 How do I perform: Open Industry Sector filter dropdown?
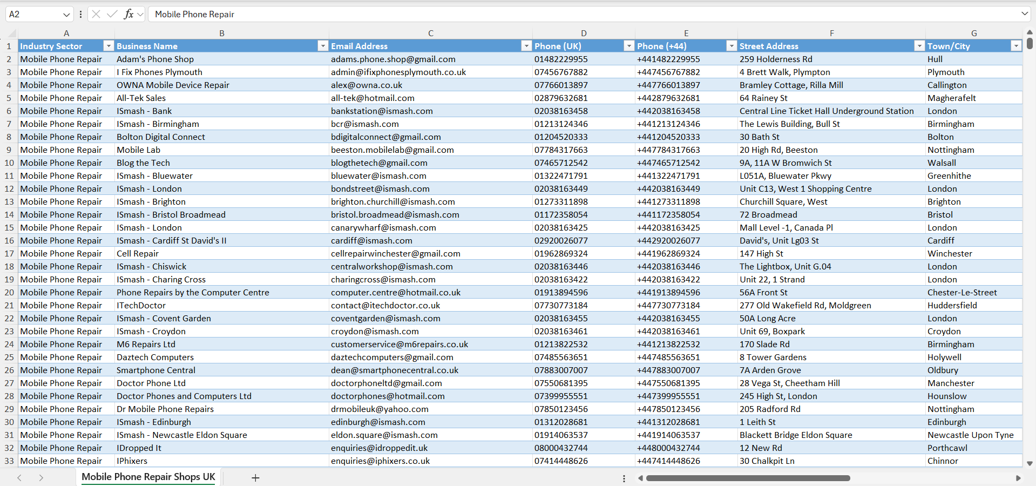(109, 46)
